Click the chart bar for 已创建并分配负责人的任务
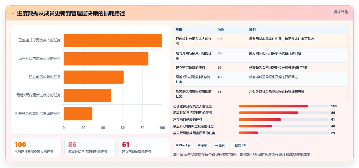The width and height of the screenshot is (359, 168). click(113, 40)
